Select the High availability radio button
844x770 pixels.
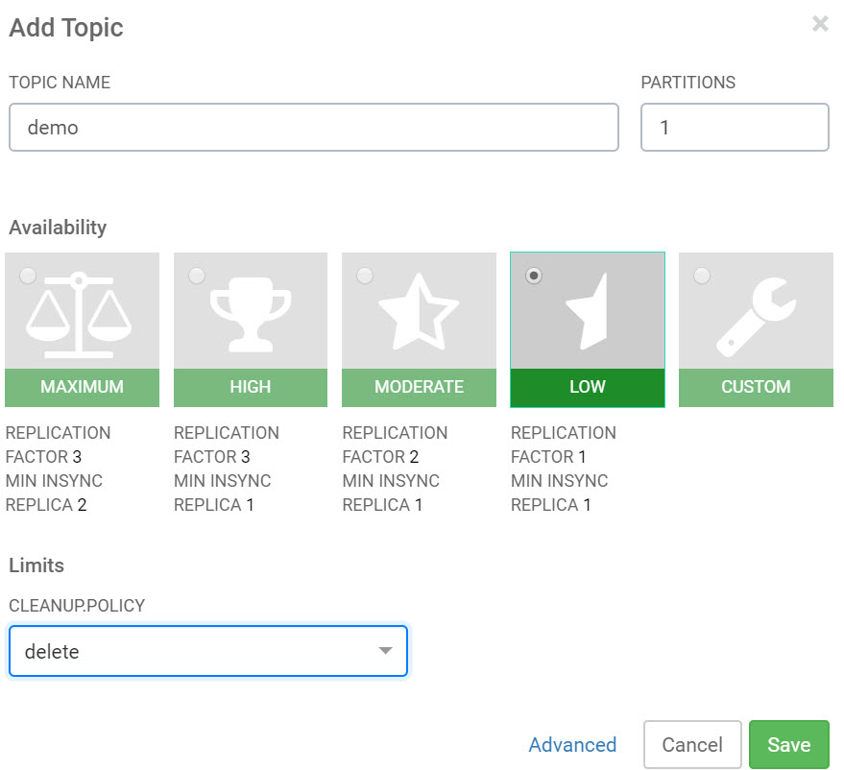click(x=196, y=276)
